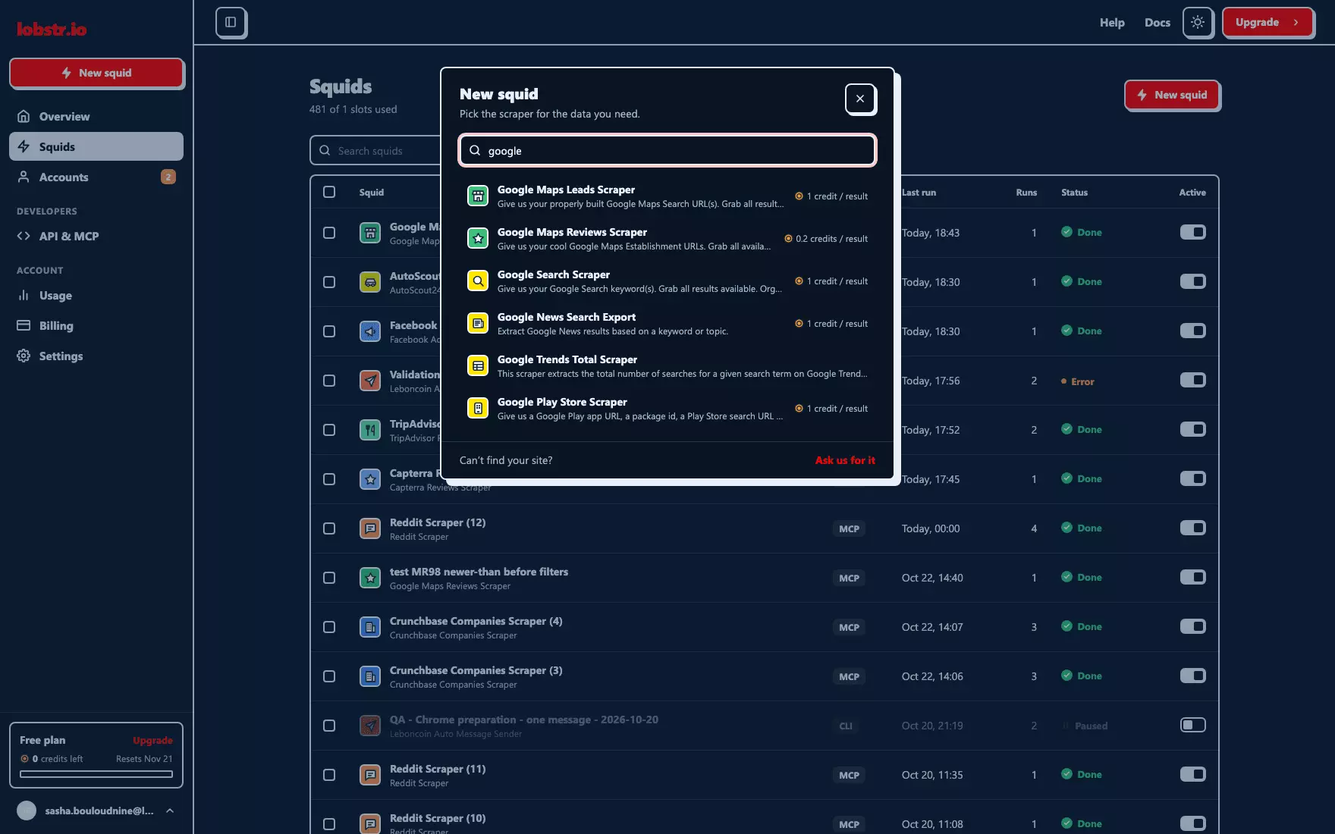Click the Search squids input field
This screenshot has width=1335, height=834.
click(x=375, y=150)
